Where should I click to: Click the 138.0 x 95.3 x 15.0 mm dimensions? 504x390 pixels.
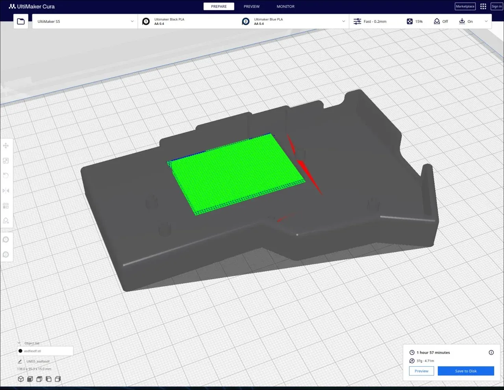tap(34, 369)
